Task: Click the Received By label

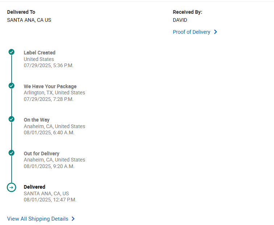Action: coord(187,12)
